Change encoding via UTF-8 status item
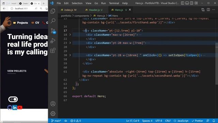The width and height of the screenshot is (218, 123). 159,121
